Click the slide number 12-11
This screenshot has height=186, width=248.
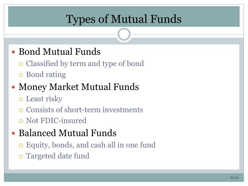tap(235, 178)
